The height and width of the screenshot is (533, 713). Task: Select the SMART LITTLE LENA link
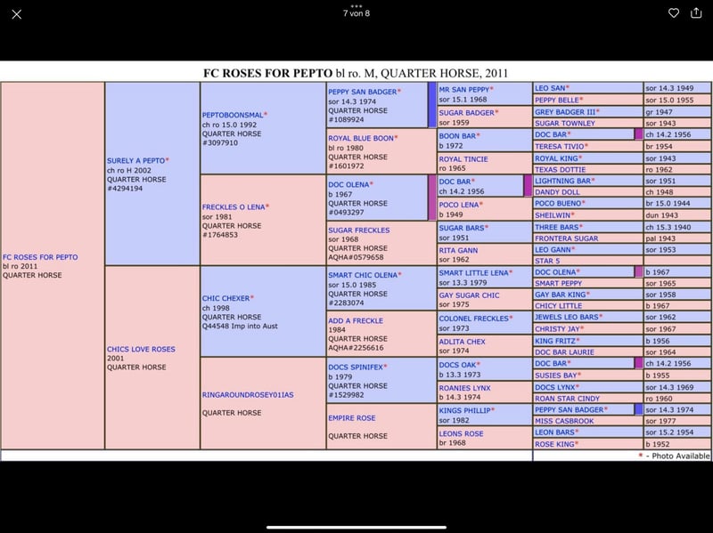click(474, 273)
